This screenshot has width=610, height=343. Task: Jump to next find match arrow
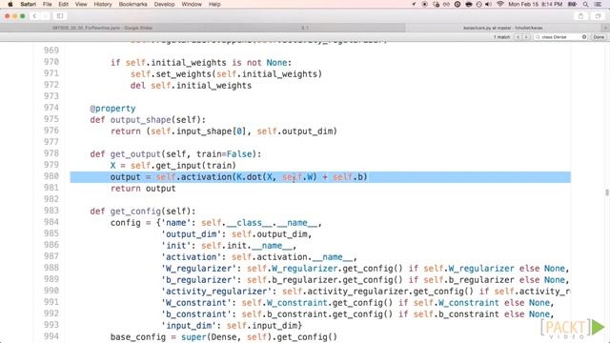click(x=526, y=37)
